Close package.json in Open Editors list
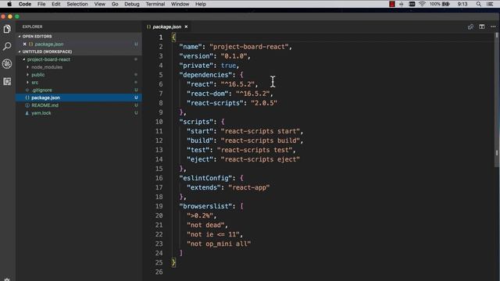Screen dimensions: 500x281 point(24,44)
